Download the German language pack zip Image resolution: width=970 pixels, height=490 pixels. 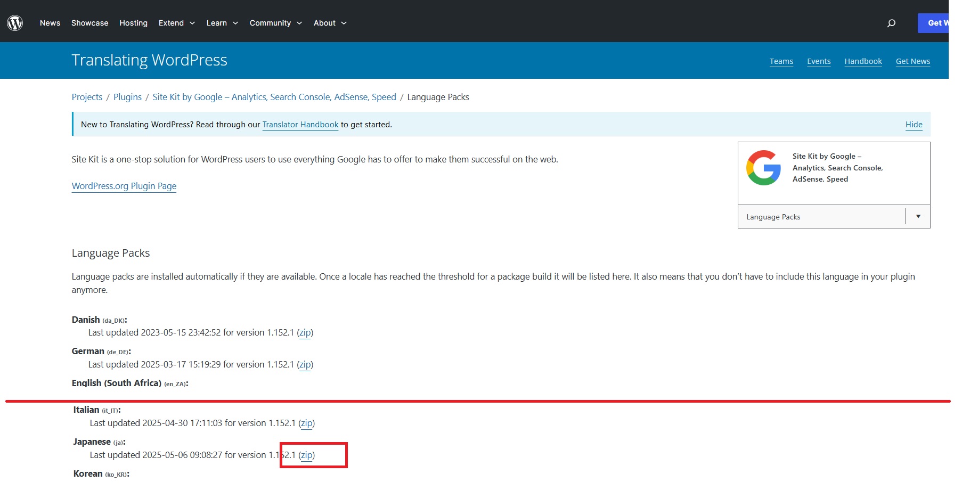(305, 364)
